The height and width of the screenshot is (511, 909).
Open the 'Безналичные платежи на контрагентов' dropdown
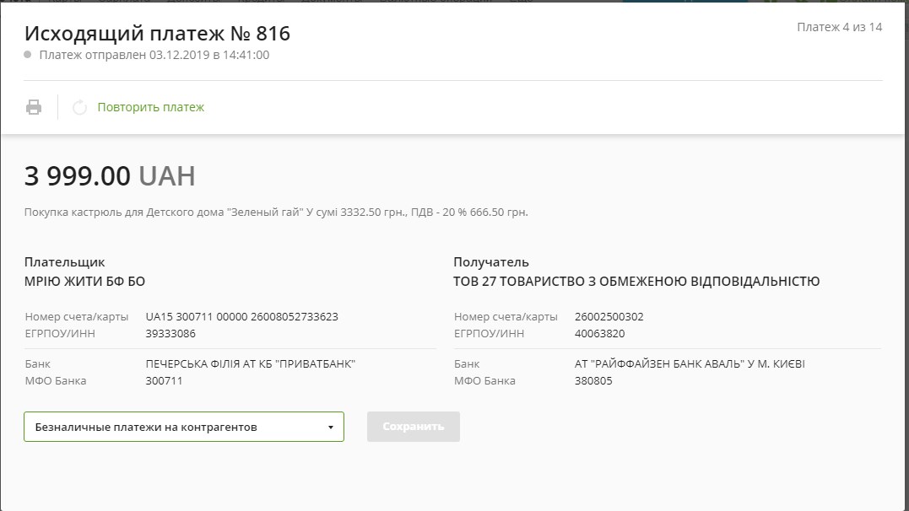(183, 427)
